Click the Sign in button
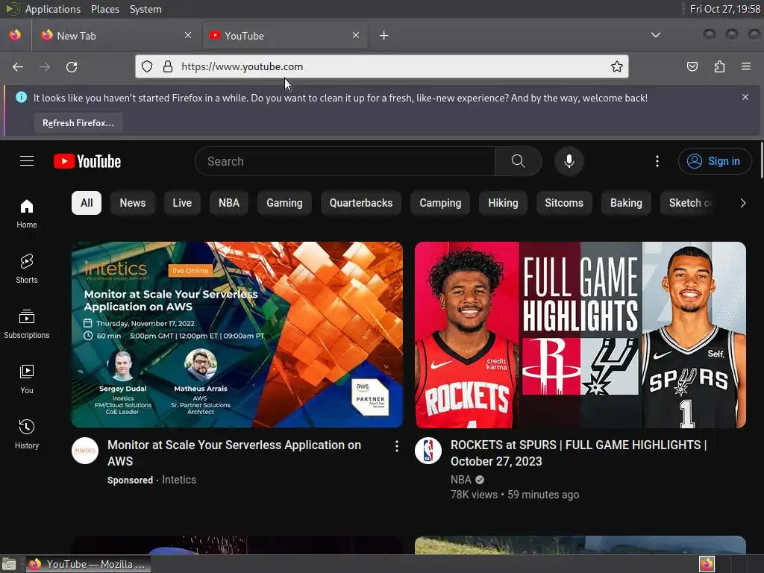The height and width of the screenshot is (573, 764). pyautogui.click(x=714, y=161)
